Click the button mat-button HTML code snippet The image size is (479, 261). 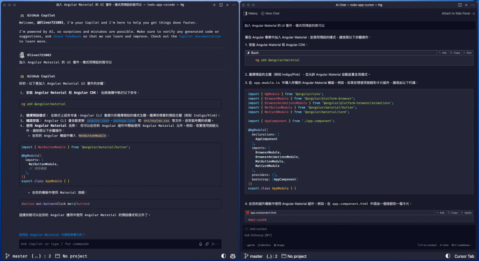[55, 204]
